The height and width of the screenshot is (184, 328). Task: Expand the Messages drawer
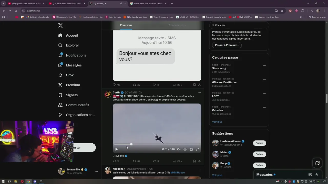pos(316,175)
